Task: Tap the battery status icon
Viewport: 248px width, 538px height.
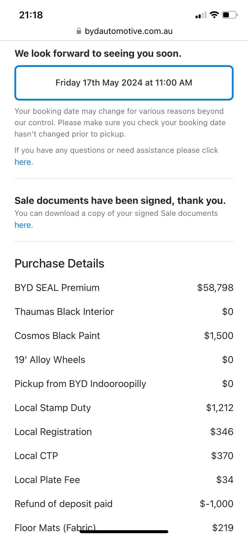Action: click(230, 15)
